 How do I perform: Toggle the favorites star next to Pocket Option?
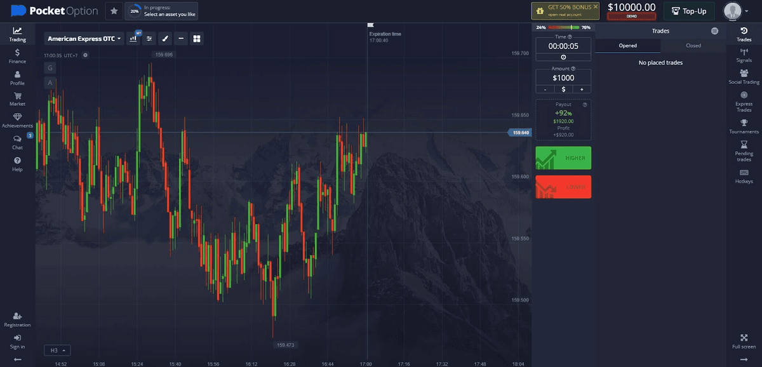[112, 11]
